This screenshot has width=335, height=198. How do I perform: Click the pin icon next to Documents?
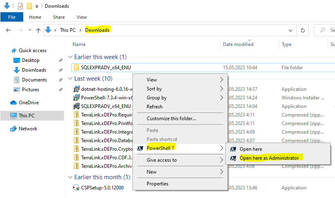61,80
